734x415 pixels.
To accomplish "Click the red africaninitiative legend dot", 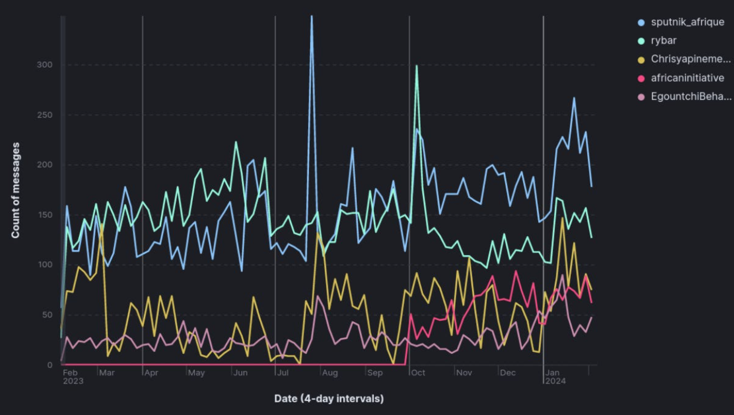I will coord(641,78).
